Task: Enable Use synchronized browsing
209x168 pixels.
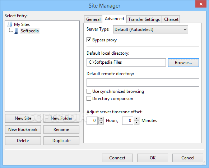Action: point(89,91)
